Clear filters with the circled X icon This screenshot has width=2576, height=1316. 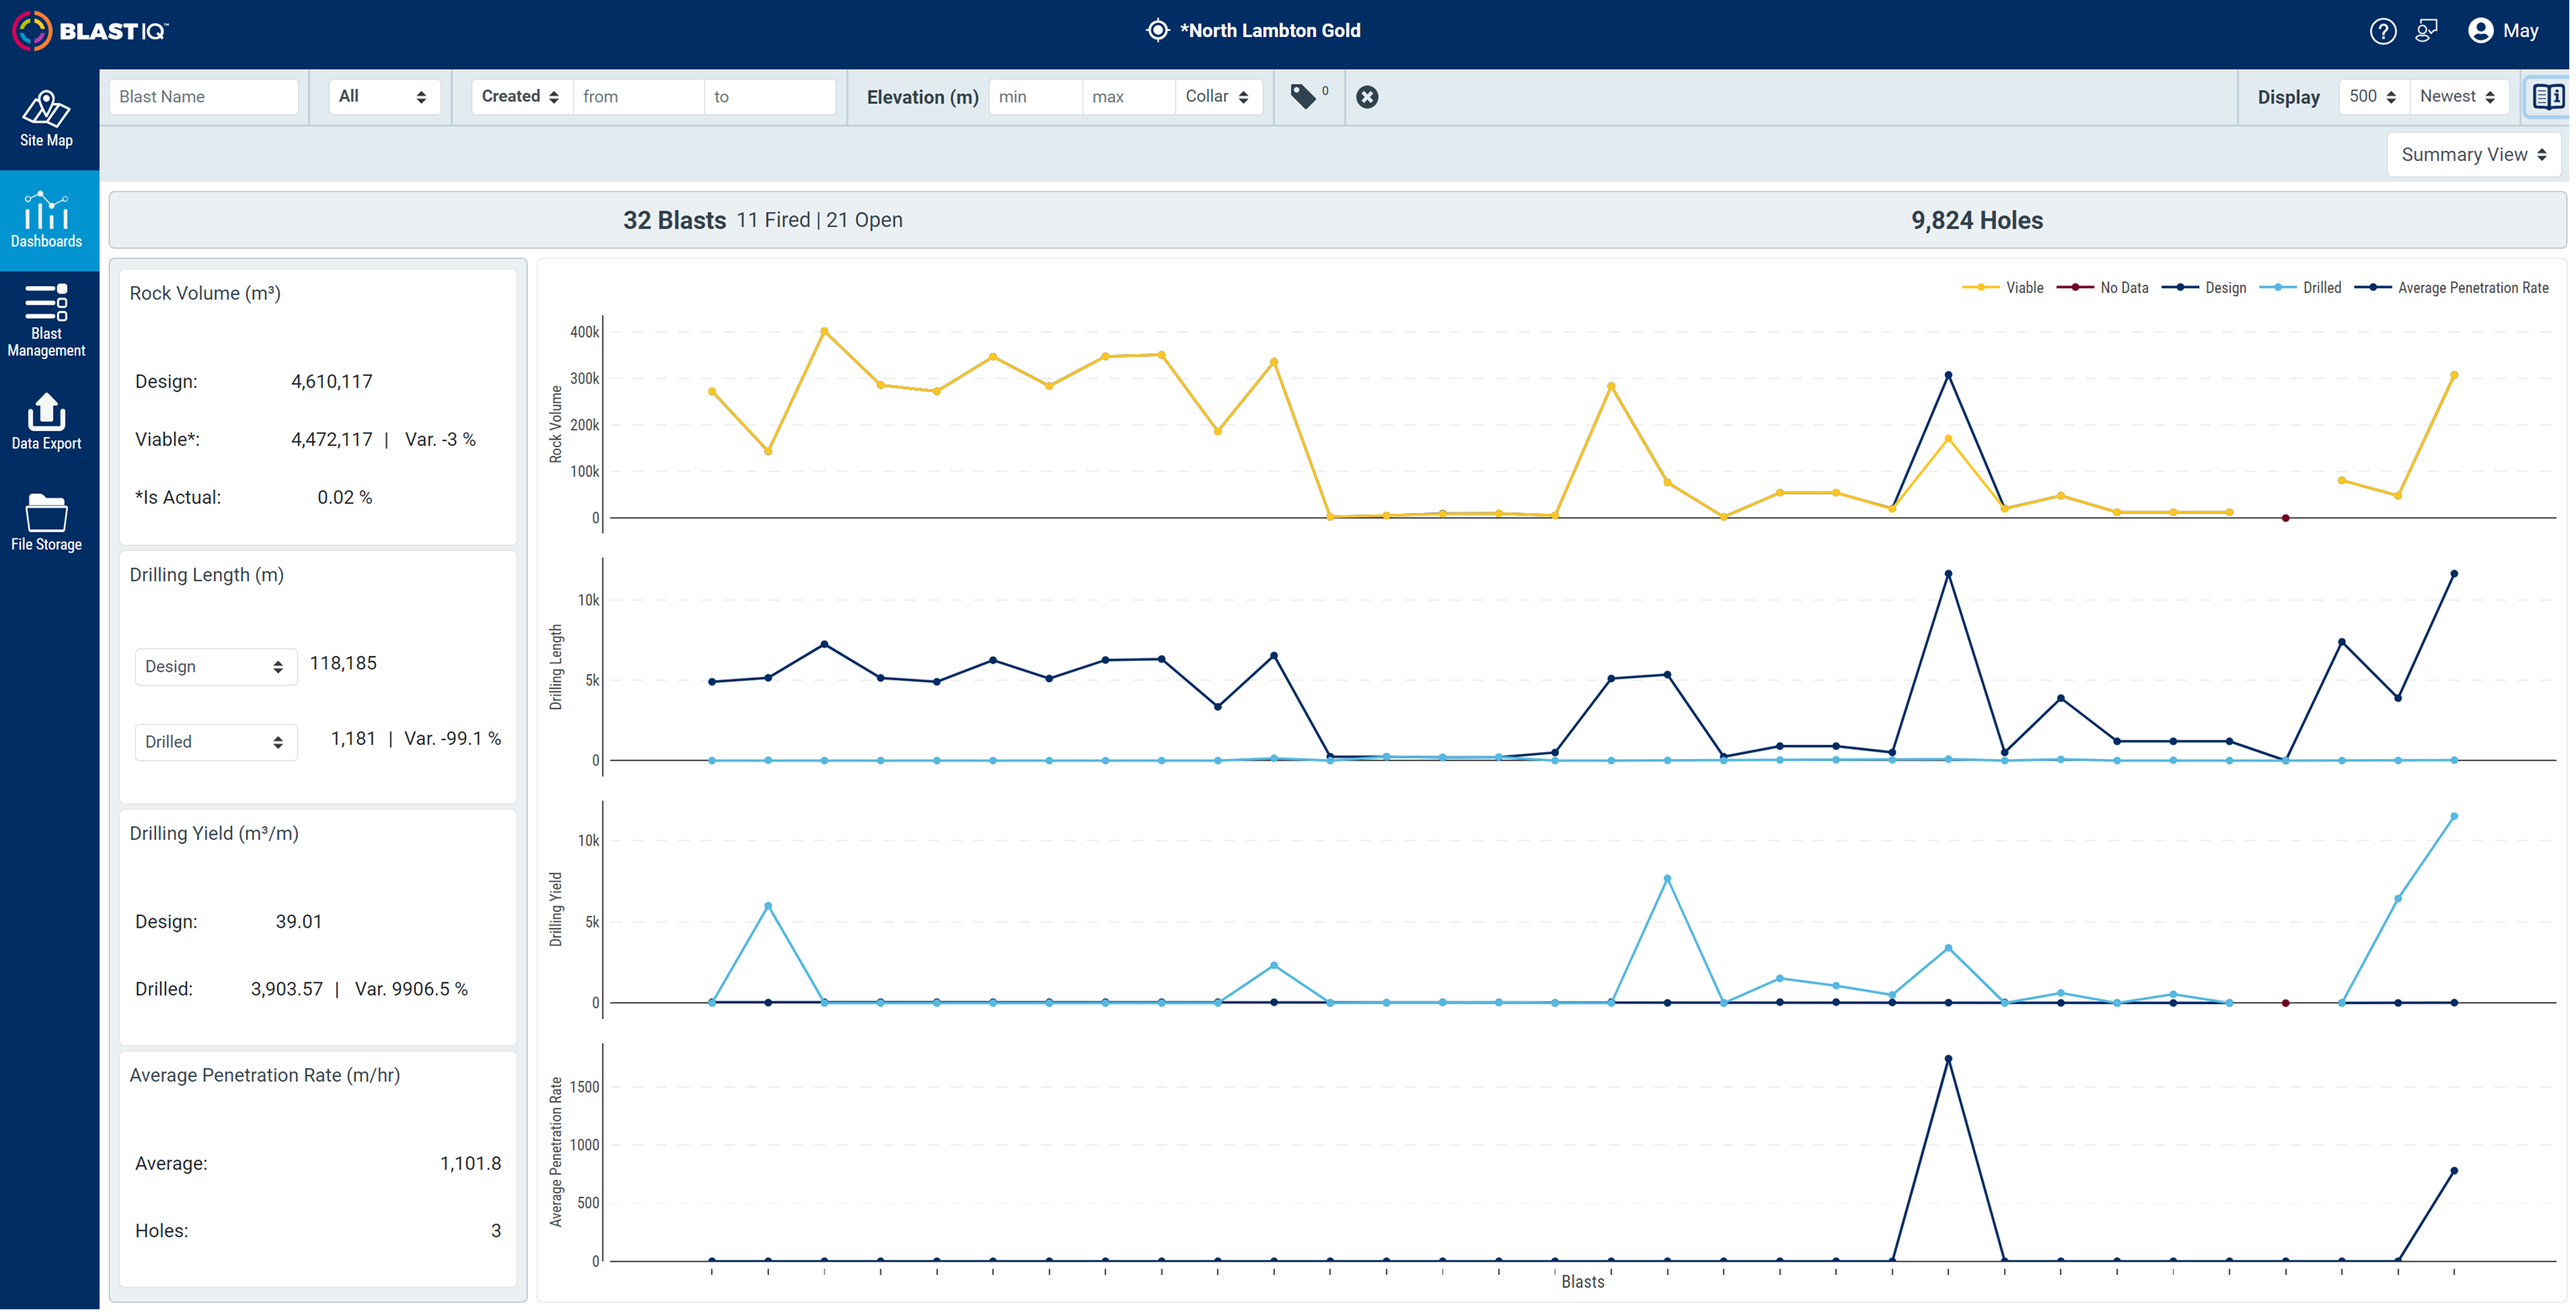(x=1367, y=97)
